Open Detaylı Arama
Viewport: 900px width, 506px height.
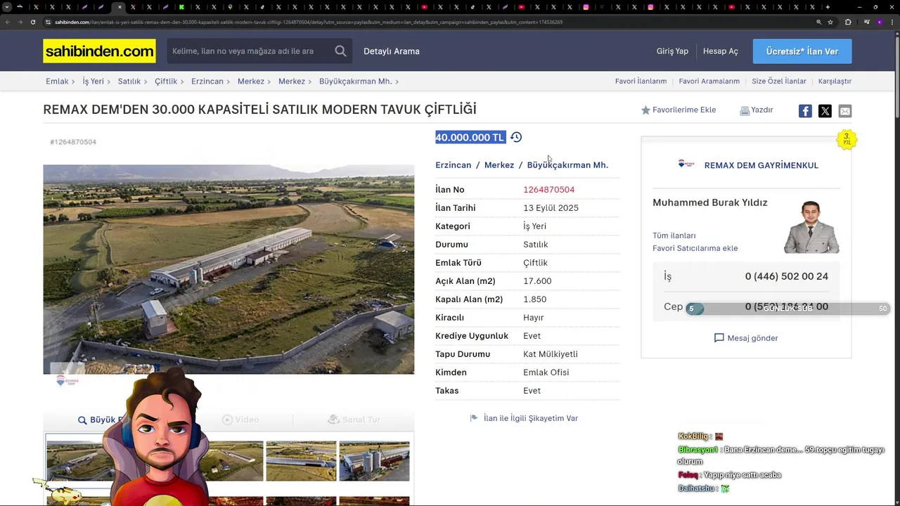pos(392,51)
